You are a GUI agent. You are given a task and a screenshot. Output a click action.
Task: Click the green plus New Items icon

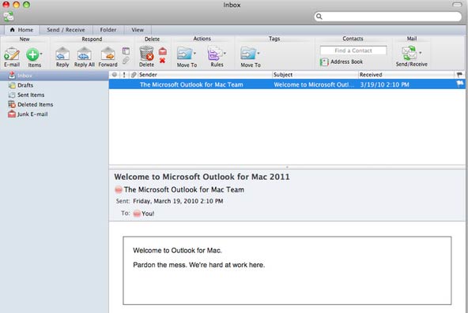pyautogui.click(x=32, y=54)
